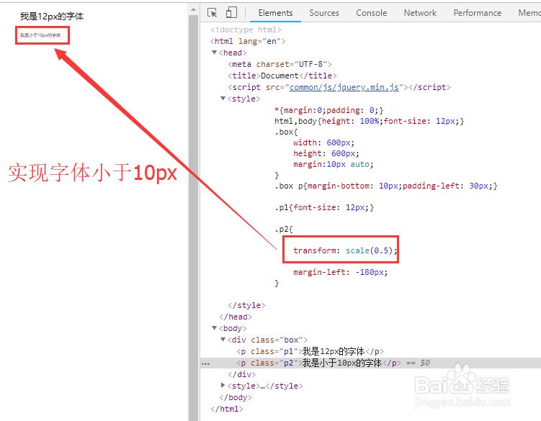Select the p class p1 node
Screen dimensions: 541x421
point(310,351)
